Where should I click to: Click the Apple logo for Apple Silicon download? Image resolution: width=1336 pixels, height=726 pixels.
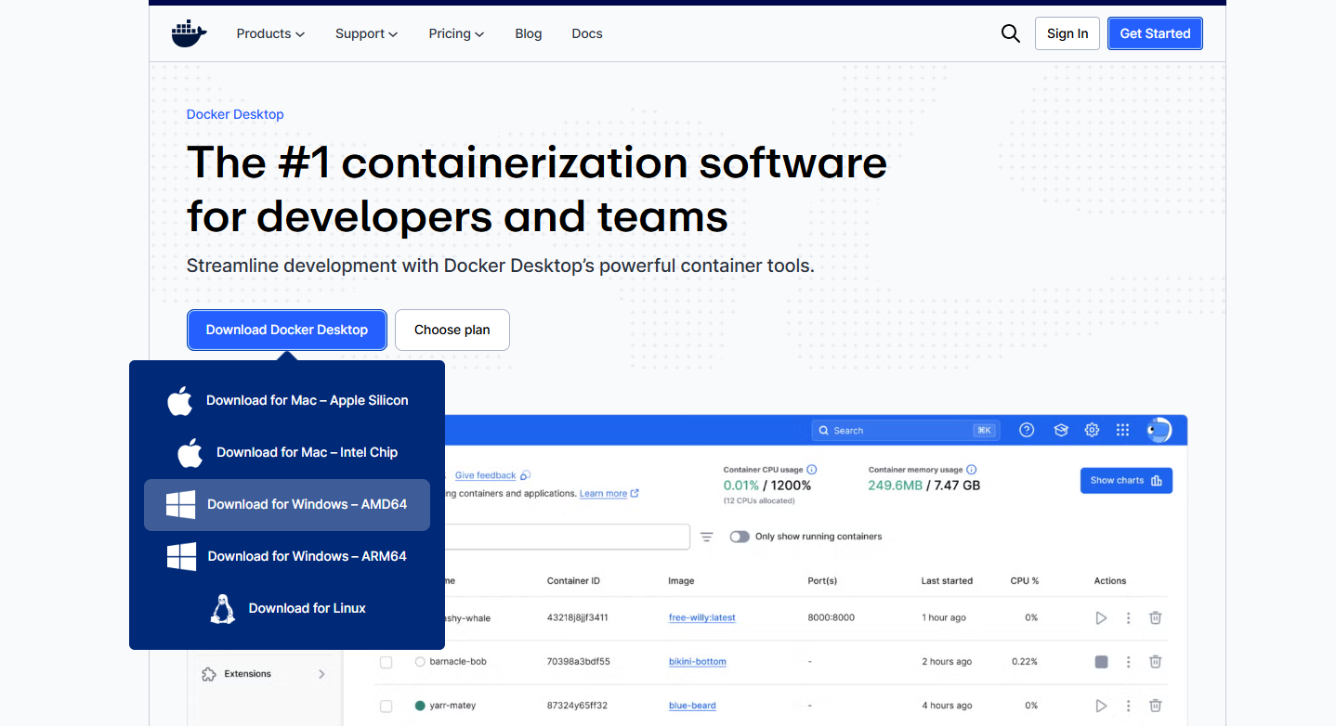pos(180,401)
